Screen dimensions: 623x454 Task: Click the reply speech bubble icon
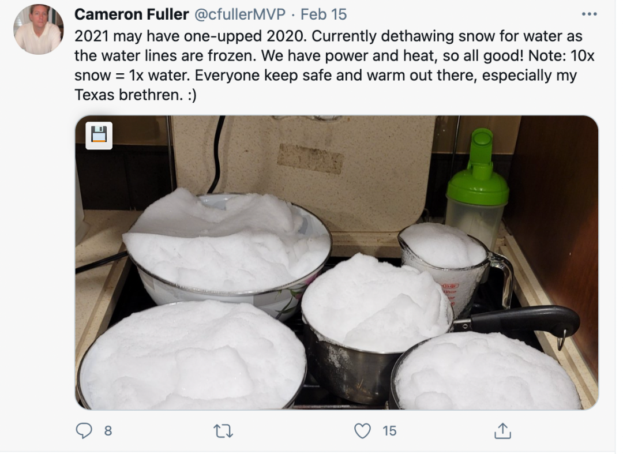point(84,430)
